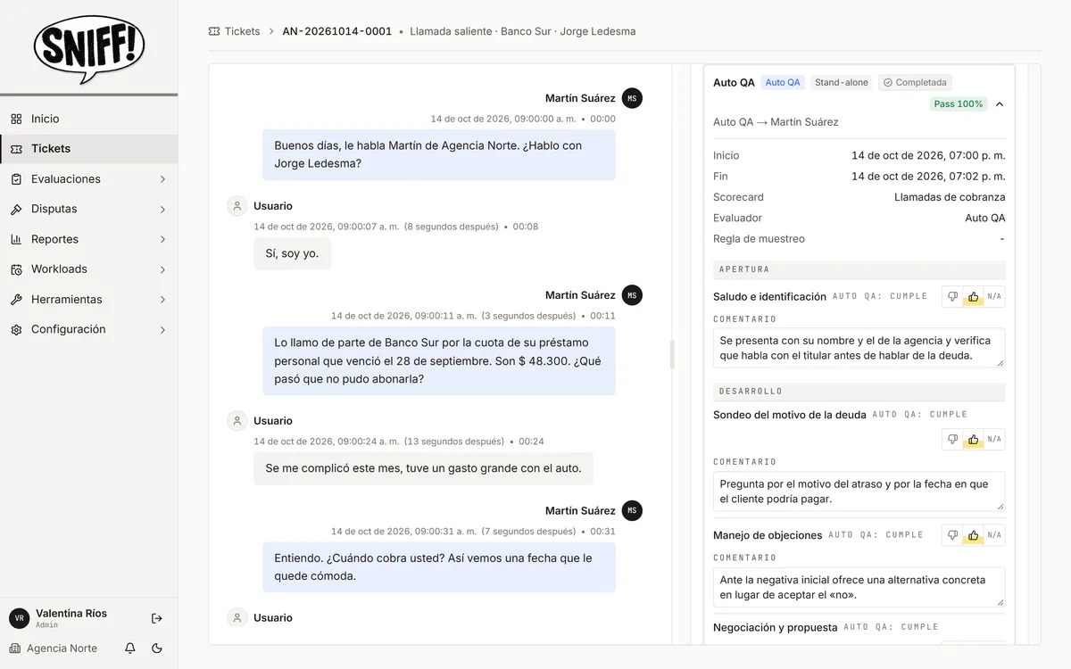Thumbs up for Sondeo del motivo
This screenshot has width=1071, height=669.
point(974,439)
